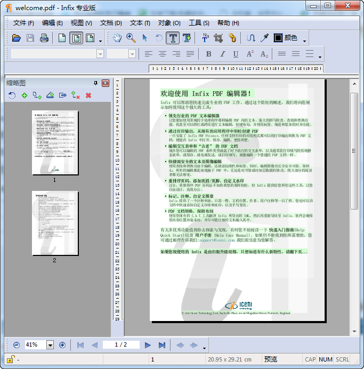The height and width of the screenshot is (369, 364).
Task: Print the document with the printer icon
Action: 44,38
